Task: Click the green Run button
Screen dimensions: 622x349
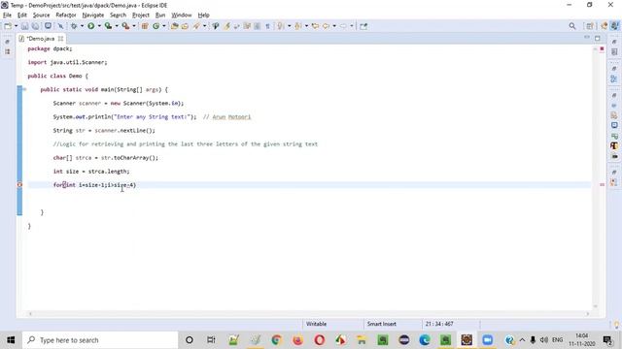Action: [x=90, y=26]
